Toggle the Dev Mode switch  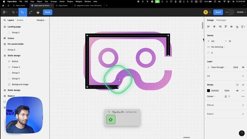(x=229, y=12)
